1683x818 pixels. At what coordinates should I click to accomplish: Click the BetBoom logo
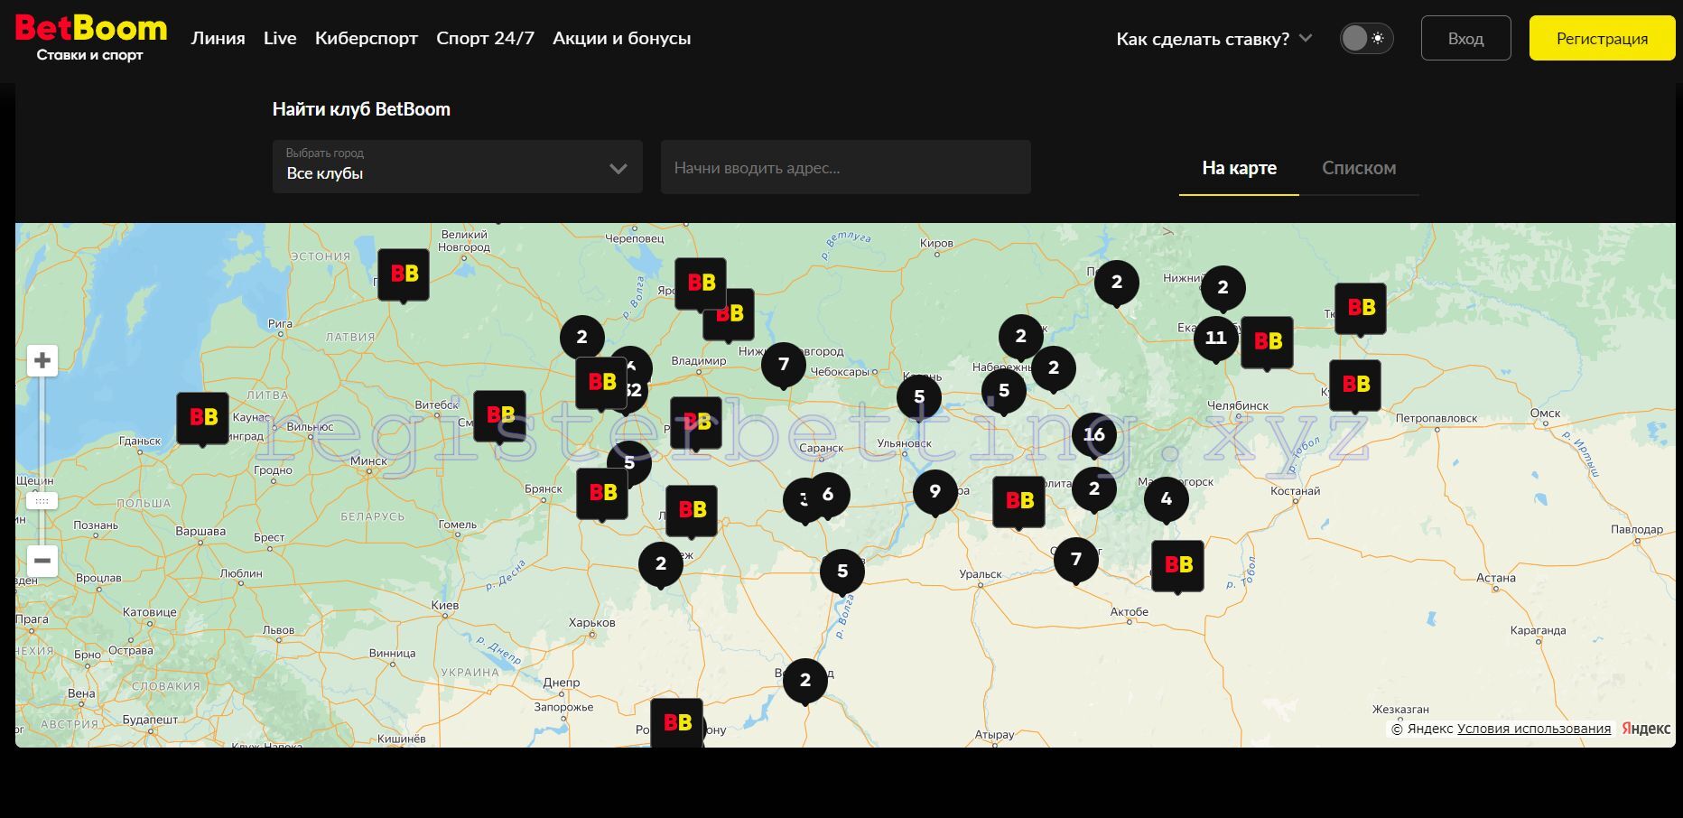point(91,38)
